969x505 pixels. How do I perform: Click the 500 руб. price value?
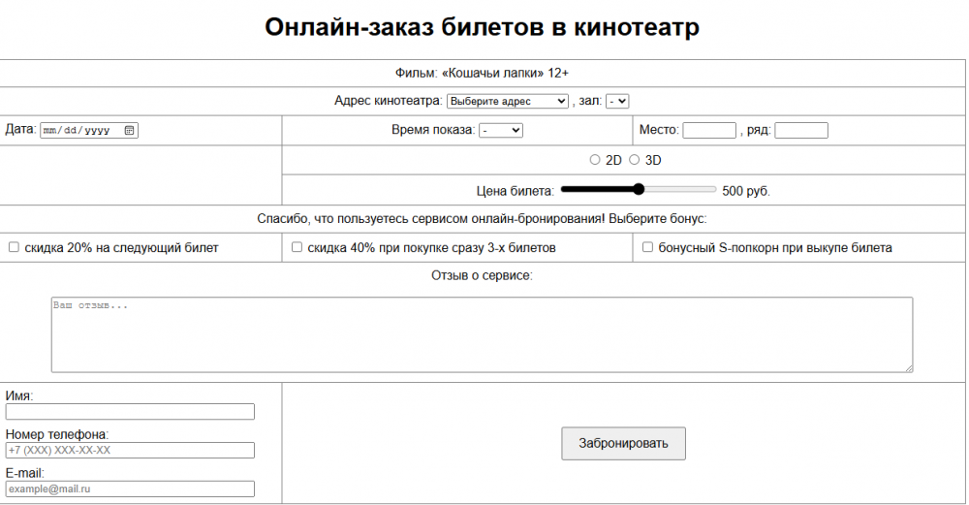click(x=746, y=191)
